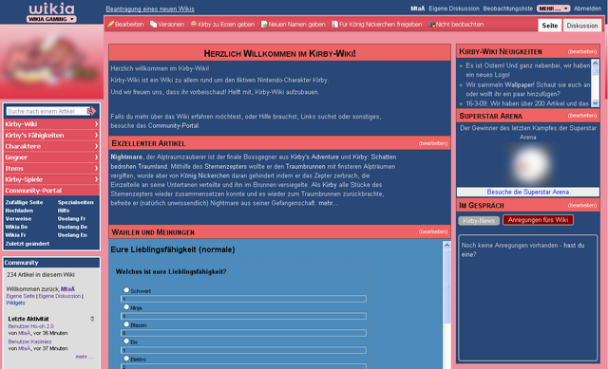Click the news box scrollbar up arrow
The image size is (608, 369).
tap(596, 63)
